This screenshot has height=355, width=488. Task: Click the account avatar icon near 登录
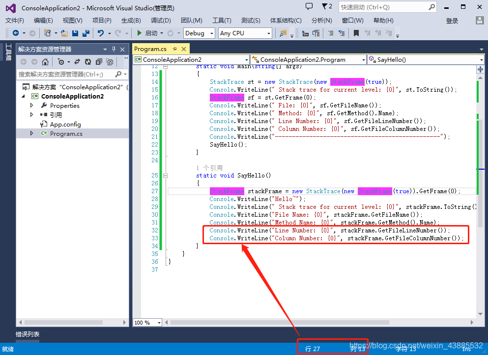click(x=480, y=21)
